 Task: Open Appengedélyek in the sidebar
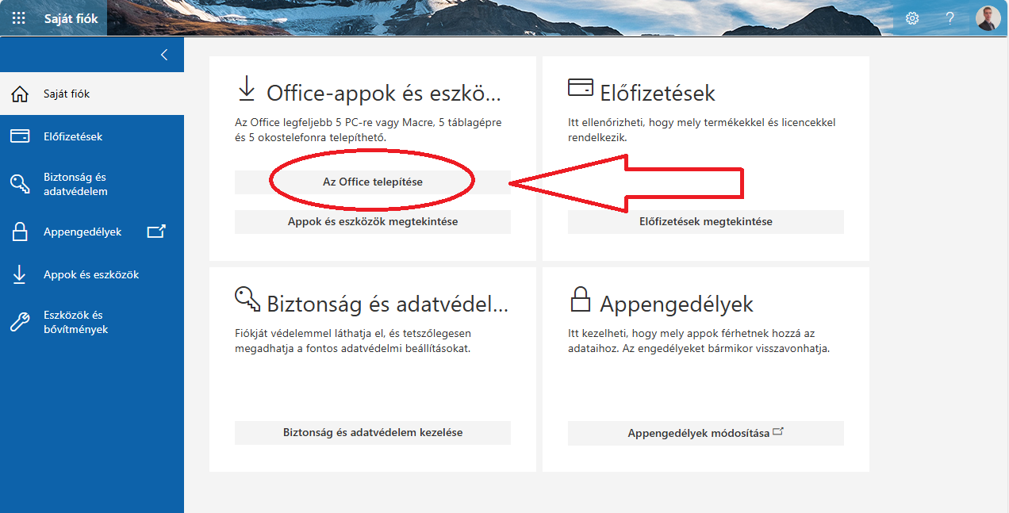92,232
